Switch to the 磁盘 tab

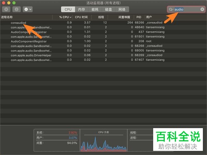point(108,10)
